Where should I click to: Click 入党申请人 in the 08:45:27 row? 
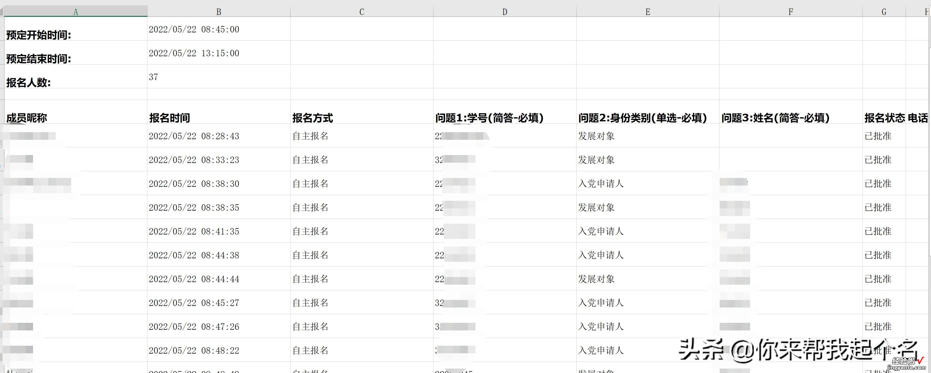601,303
